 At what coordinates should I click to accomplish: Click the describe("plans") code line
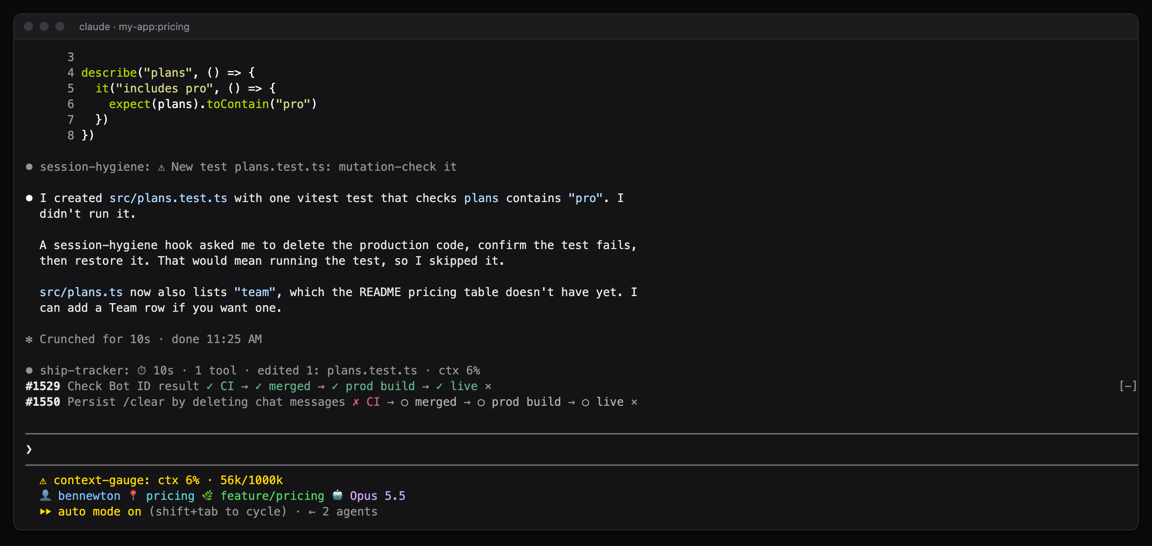pyautogui.click(x=168, y=73)
